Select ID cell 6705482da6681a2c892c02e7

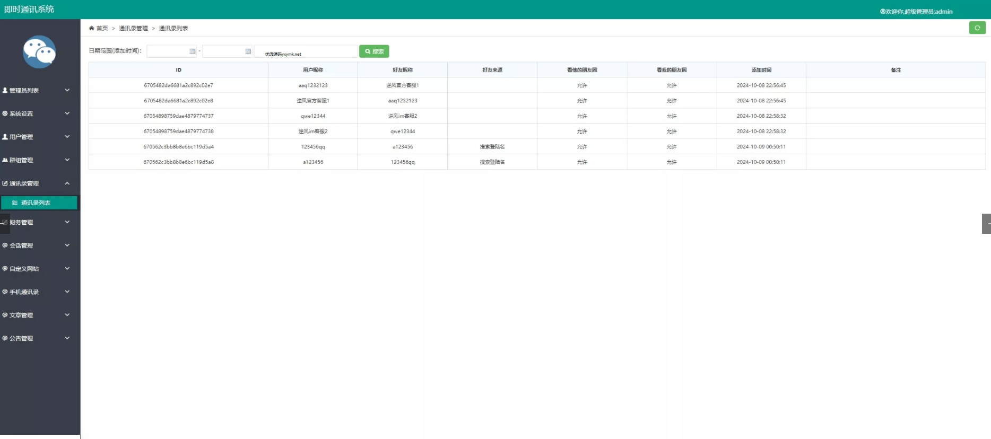pyautogui.click(x=179, y=85)
